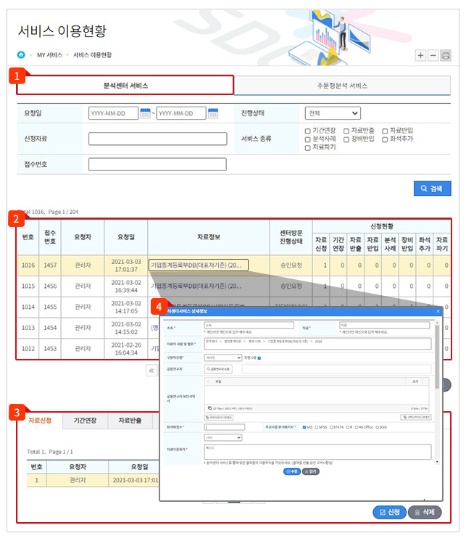Click the 자료이용목적 text area in popup
This screenshot has height=541, width=466.
click(x=317, y=452)
